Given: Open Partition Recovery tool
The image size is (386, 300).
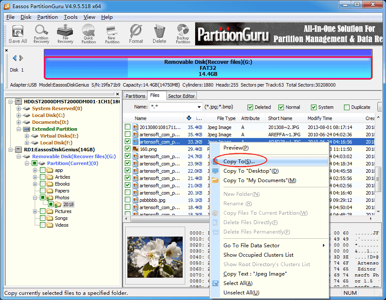Looking at the screenshot, I should (41, 34).
